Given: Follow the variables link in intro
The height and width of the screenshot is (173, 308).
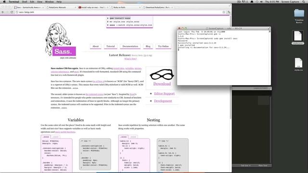Looking at the screenshot, I should (x=129, y=68).
